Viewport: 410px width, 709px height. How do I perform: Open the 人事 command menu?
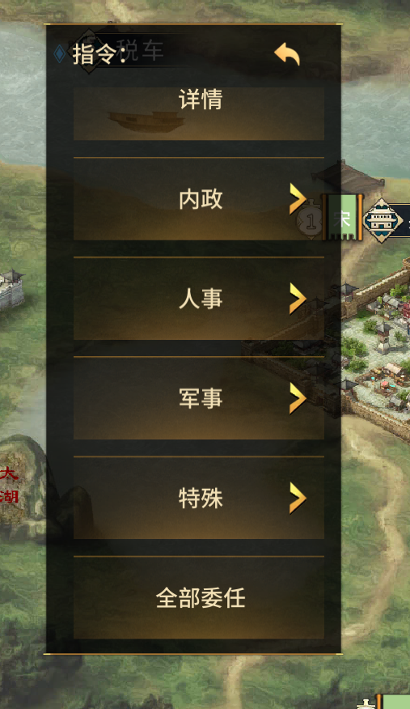pos(199,299)
